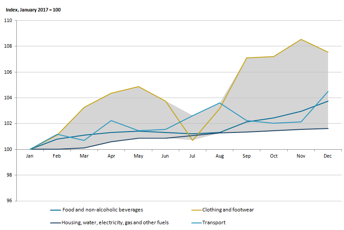The image size is (344, 230).
Task: Click the Transport line endpoint at December
Action: (328, 91)
